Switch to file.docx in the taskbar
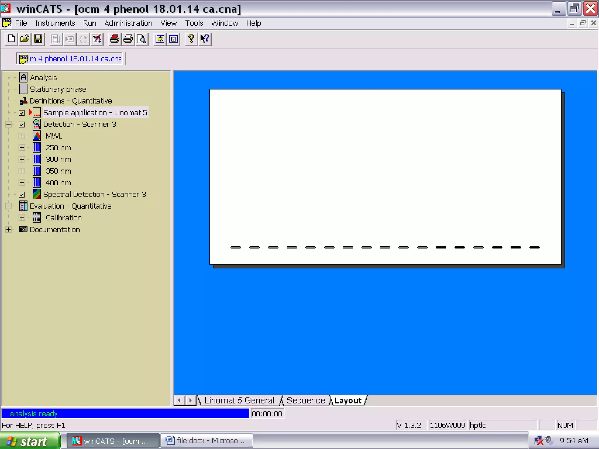 pyautogui.click(x=206, y=441)
